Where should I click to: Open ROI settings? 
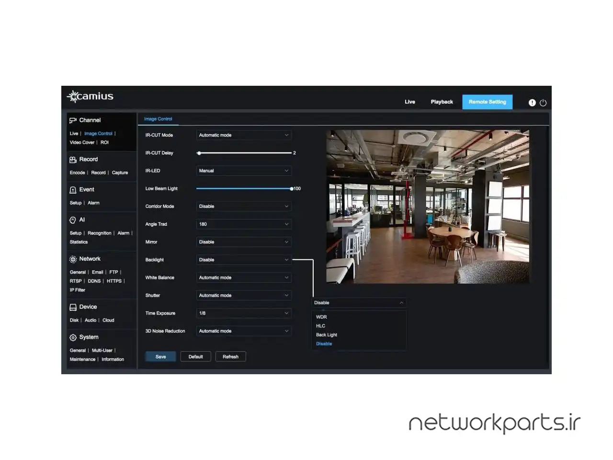(104, 143)
